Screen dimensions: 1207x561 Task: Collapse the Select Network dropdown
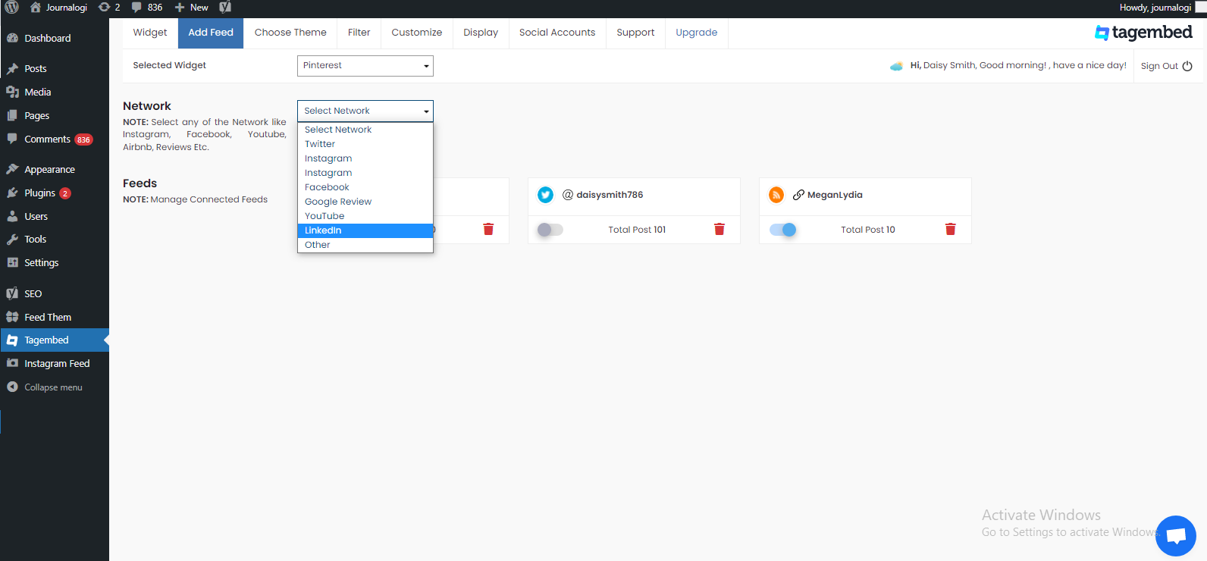tap(365, 111)
